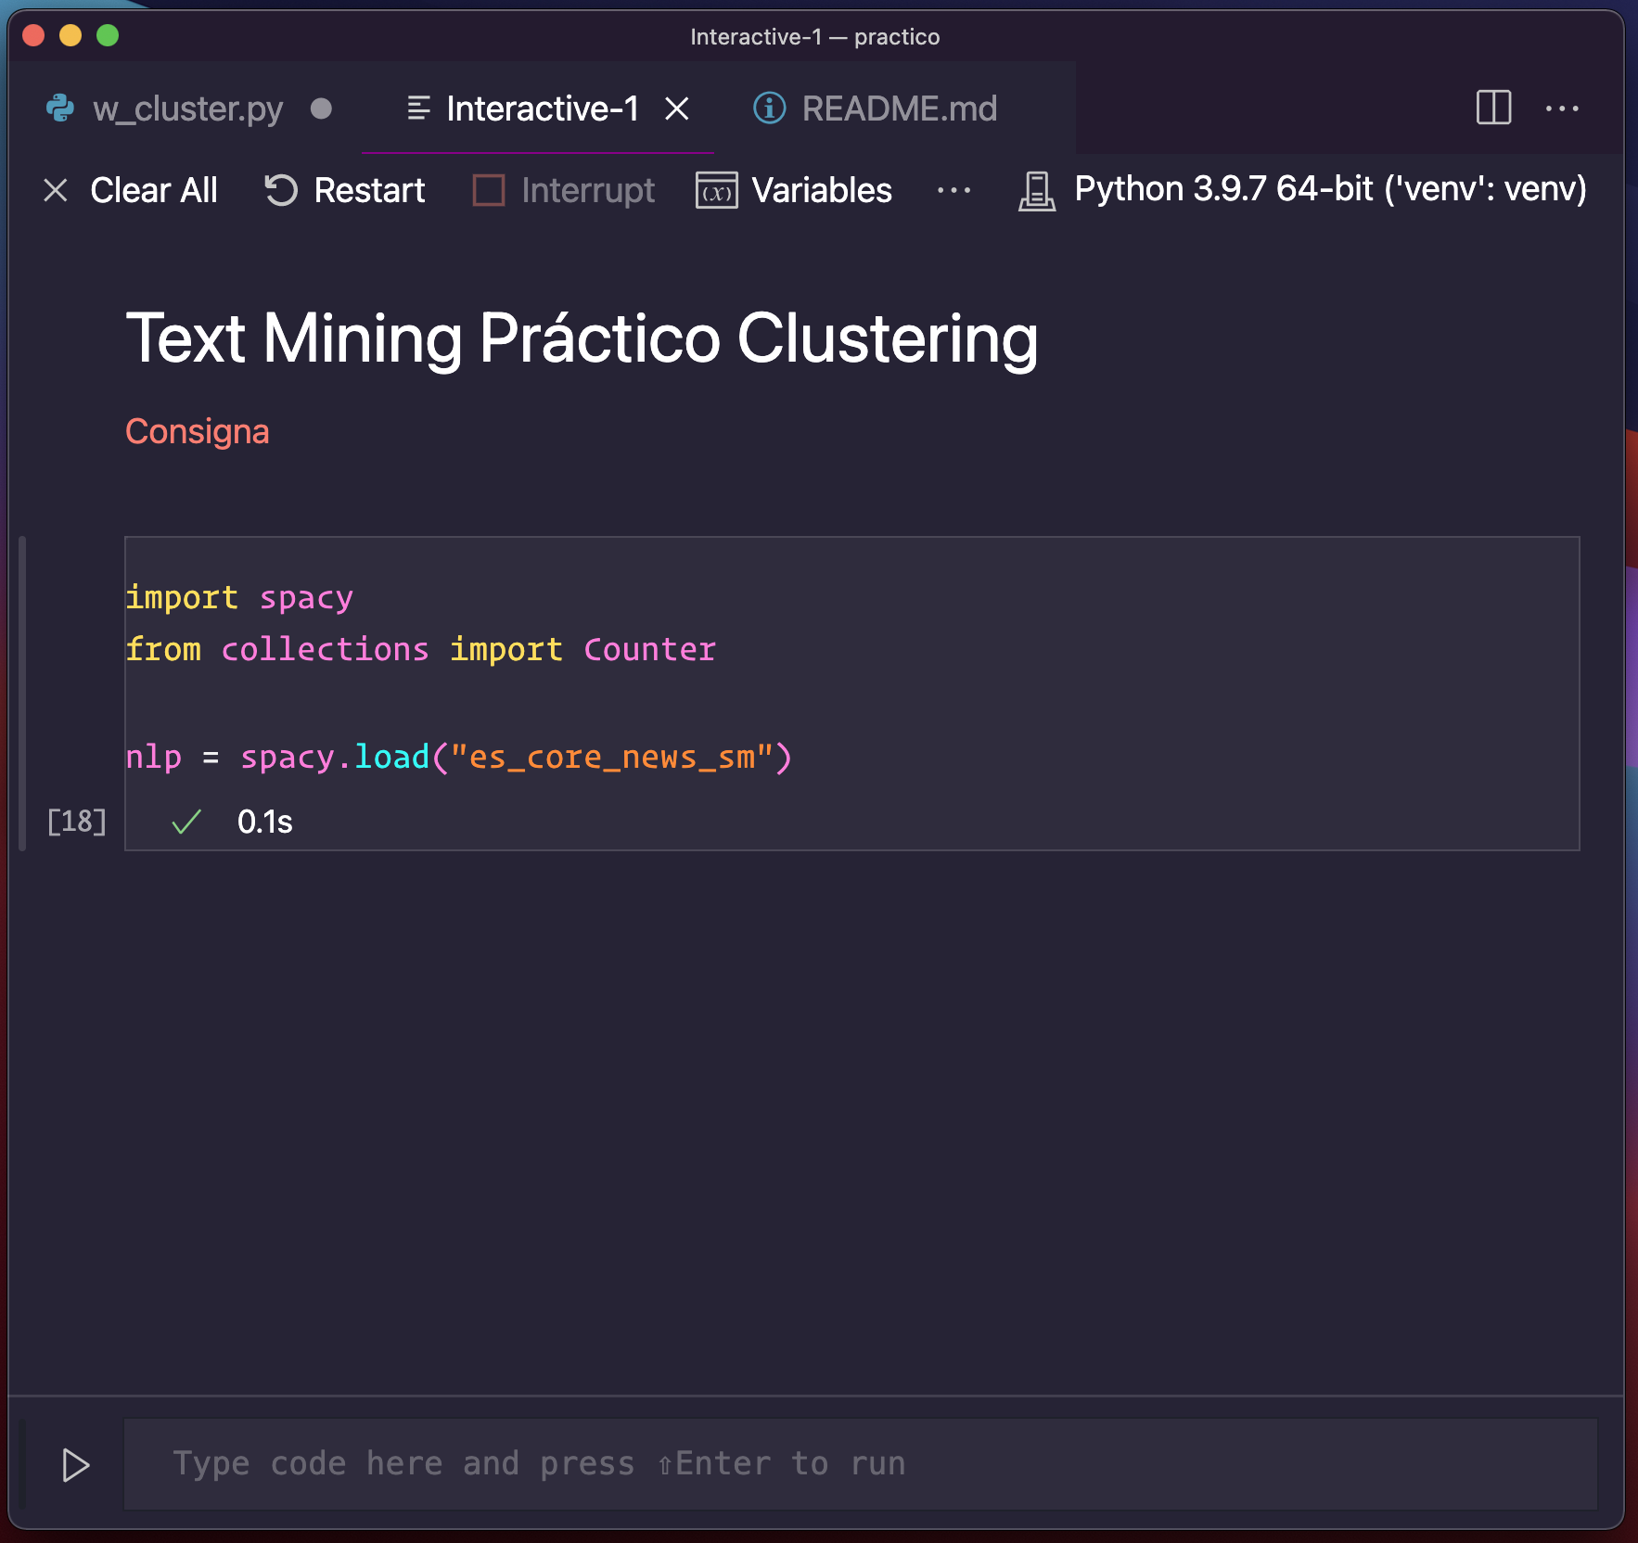1638x1543 pixels.
Task: Open the toolbar more actions ellipsis
Action: point(953,190)
